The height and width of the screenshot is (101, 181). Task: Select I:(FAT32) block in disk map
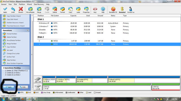pos(97,87)
